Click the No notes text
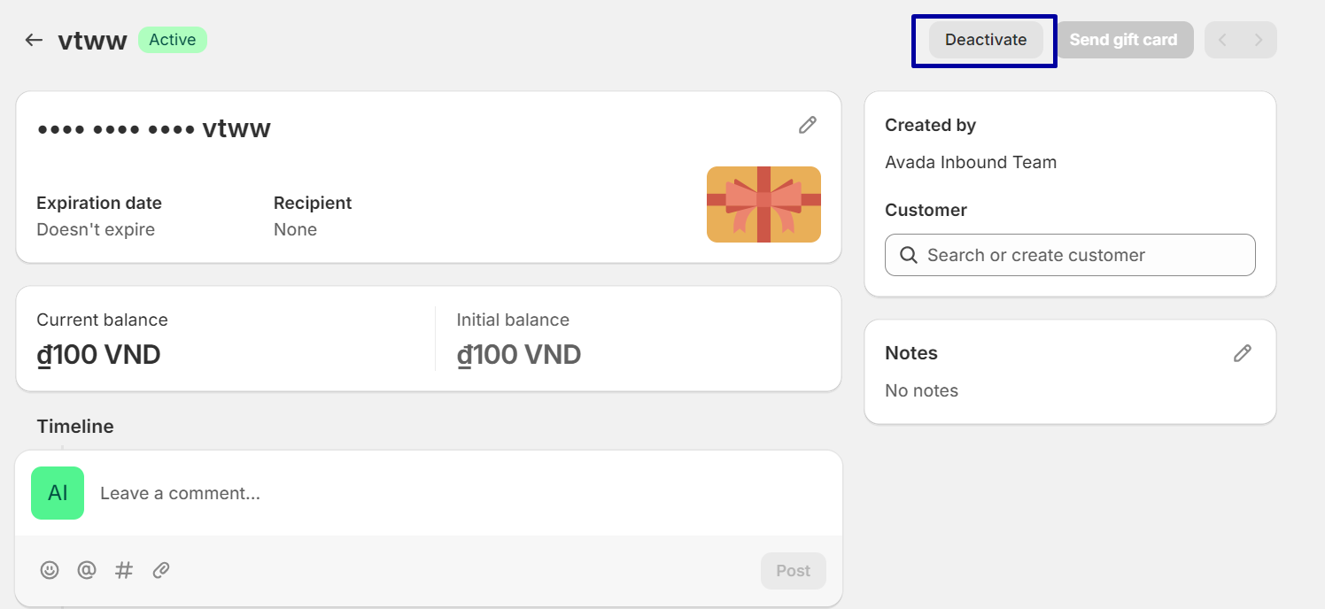Image resolution: width=1325 pixels, height=609 pixels. [921, 390]
